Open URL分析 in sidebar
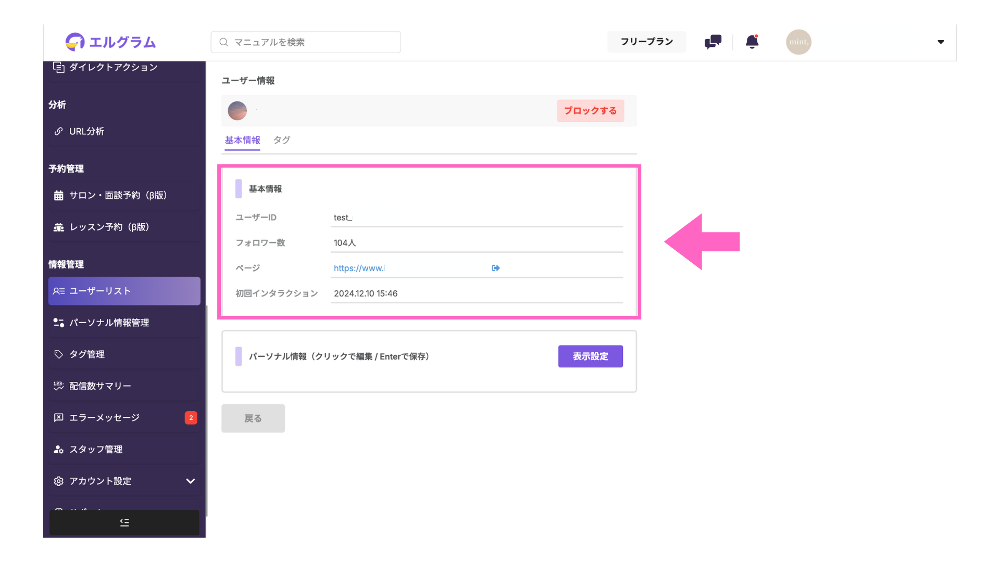 point(124,131)
